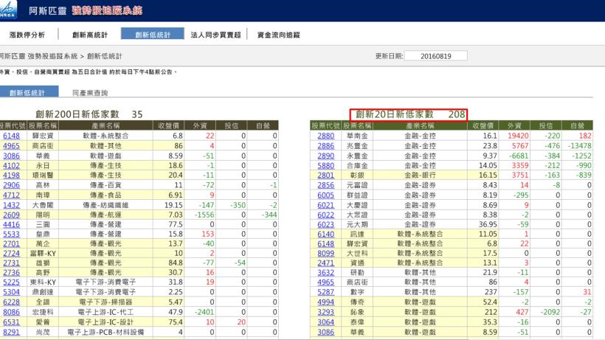Open stock code 5533 link

click(x=11, y=234)
